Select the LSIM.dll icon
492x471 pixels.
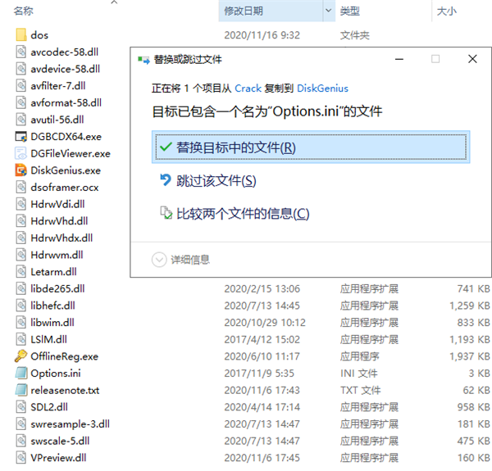(x=21, y=339)
